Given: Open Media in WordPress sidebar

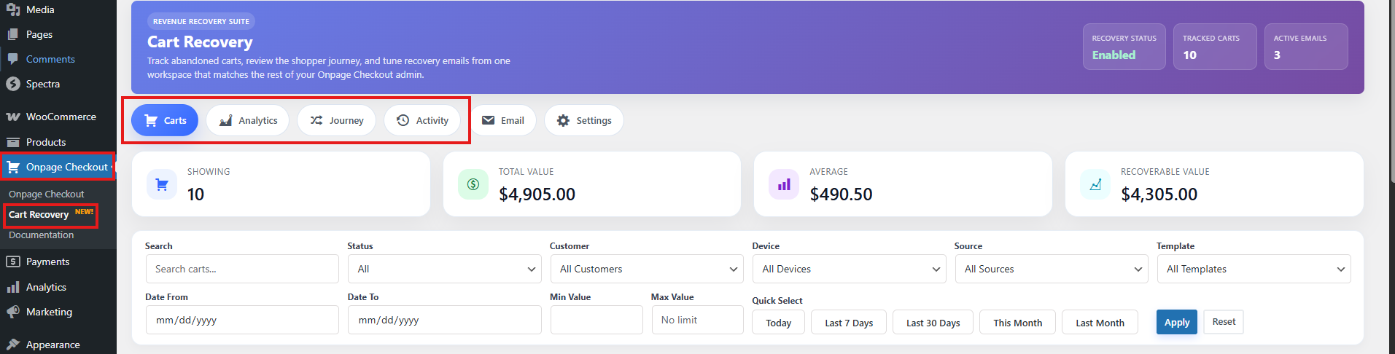Looking at the screenshot, I should click(40, 9).
